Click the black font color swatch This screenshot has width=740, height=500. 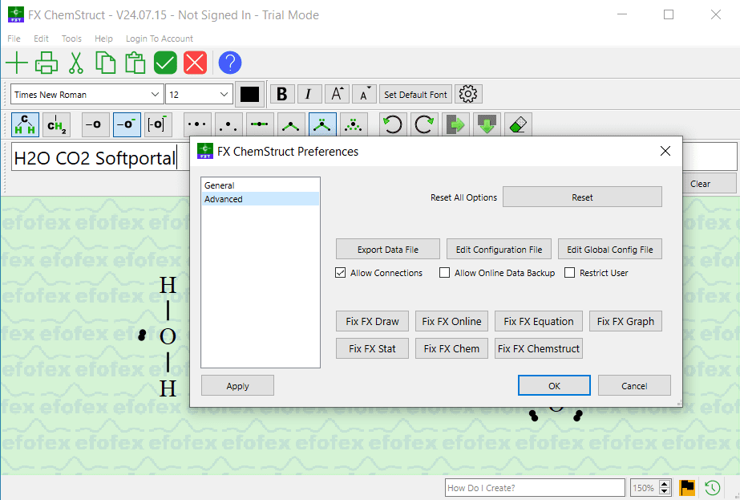[249, 94]
